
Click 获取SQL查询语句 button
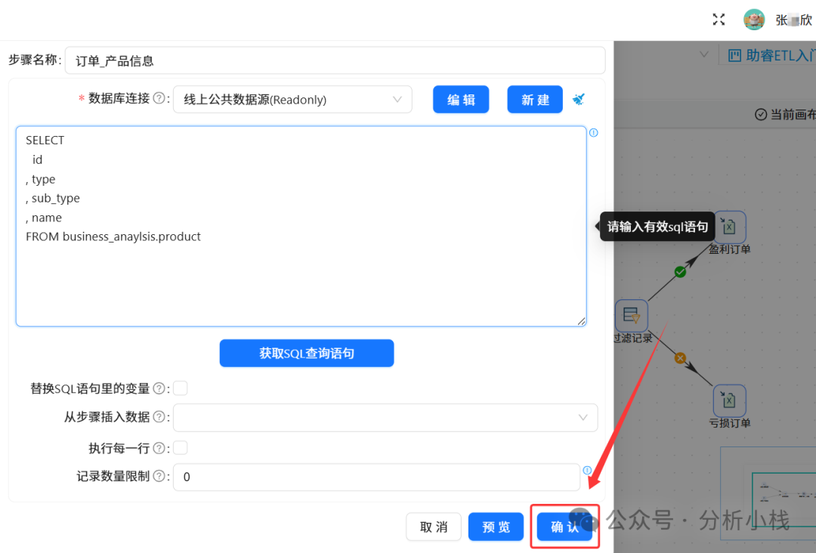[x=307, y=354]
